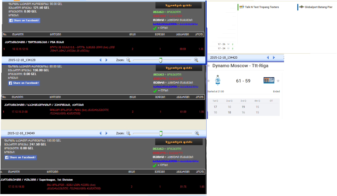Adjust zoom slider in 2015-12-18_134049 bar

pos(161,134)
